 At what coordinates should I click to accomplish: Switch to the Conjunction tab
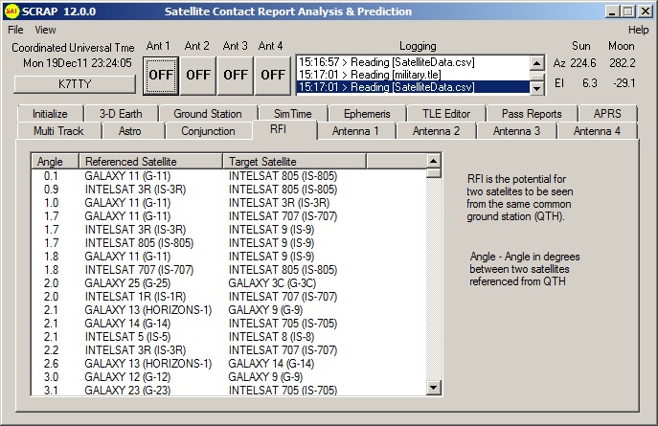208,131
